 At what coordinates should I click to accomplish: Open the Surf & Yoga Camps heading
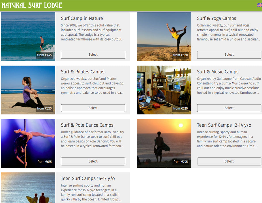pyautogui.click(x=217, y=18)
